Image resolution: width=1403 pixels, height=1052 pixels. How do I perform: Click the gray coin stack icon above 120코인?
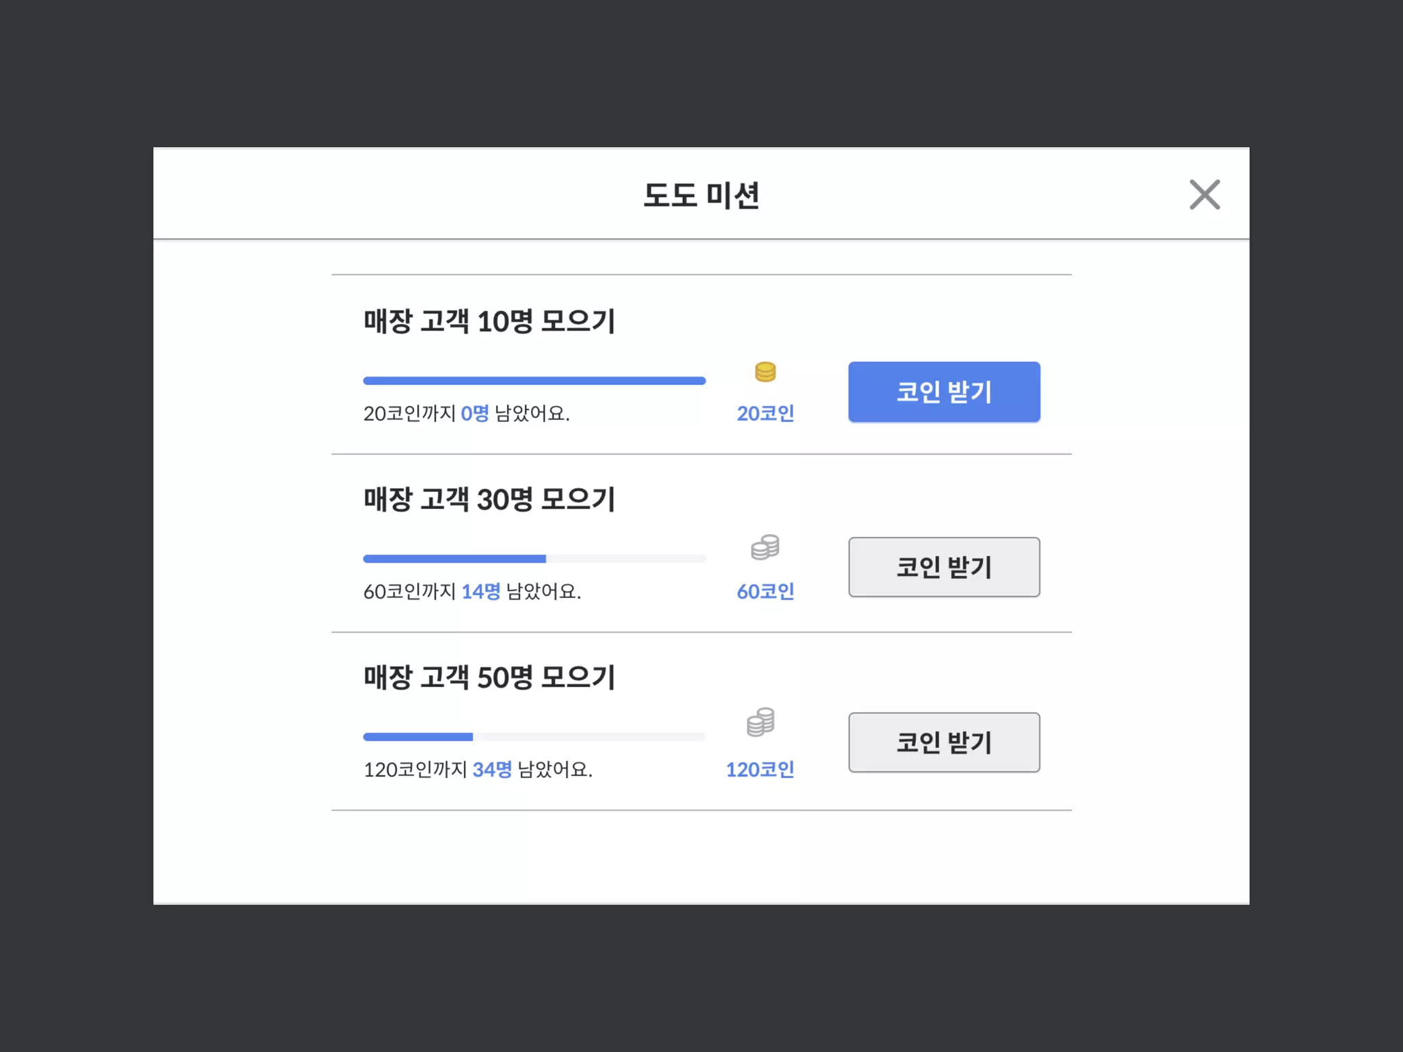(x=761, y=722)
